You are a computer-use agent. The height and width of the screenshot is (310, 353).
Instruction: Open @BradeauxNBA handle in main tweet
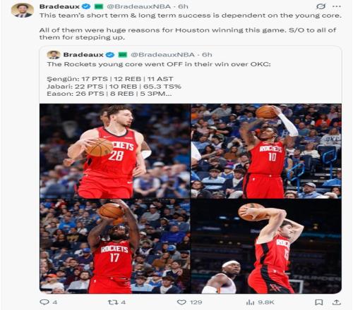click(138, 6)
